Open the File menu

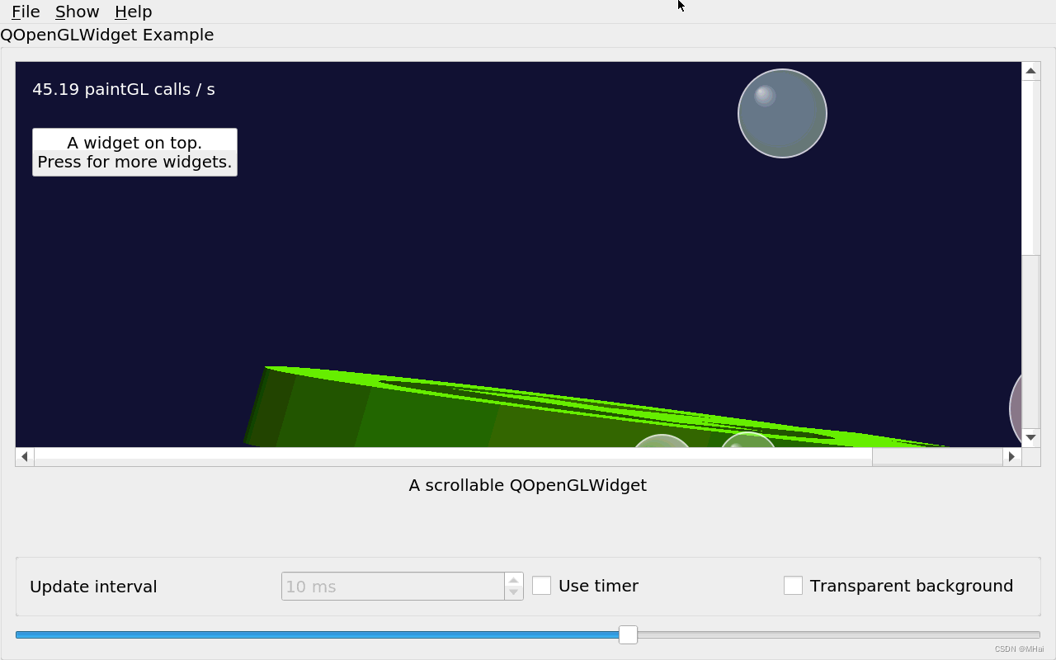point(24,12)
